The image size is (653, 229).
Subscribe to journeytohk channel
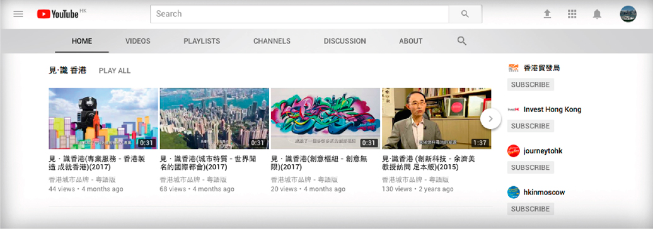coord(531,167)
